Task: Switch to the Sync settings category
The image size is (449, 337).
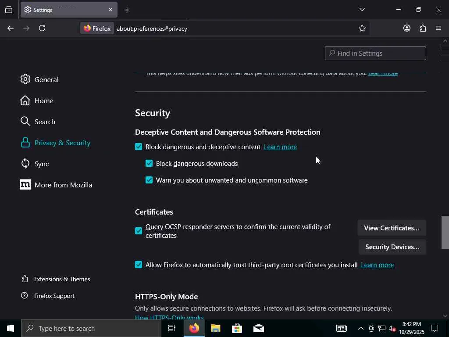Action: click(x=41, y=164)
